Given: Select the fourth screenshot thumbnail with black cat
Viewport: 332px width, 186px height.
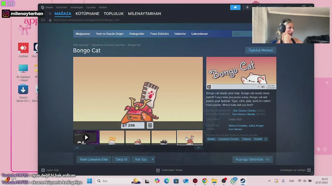Looking at the screenshot, I should (164, 137).
